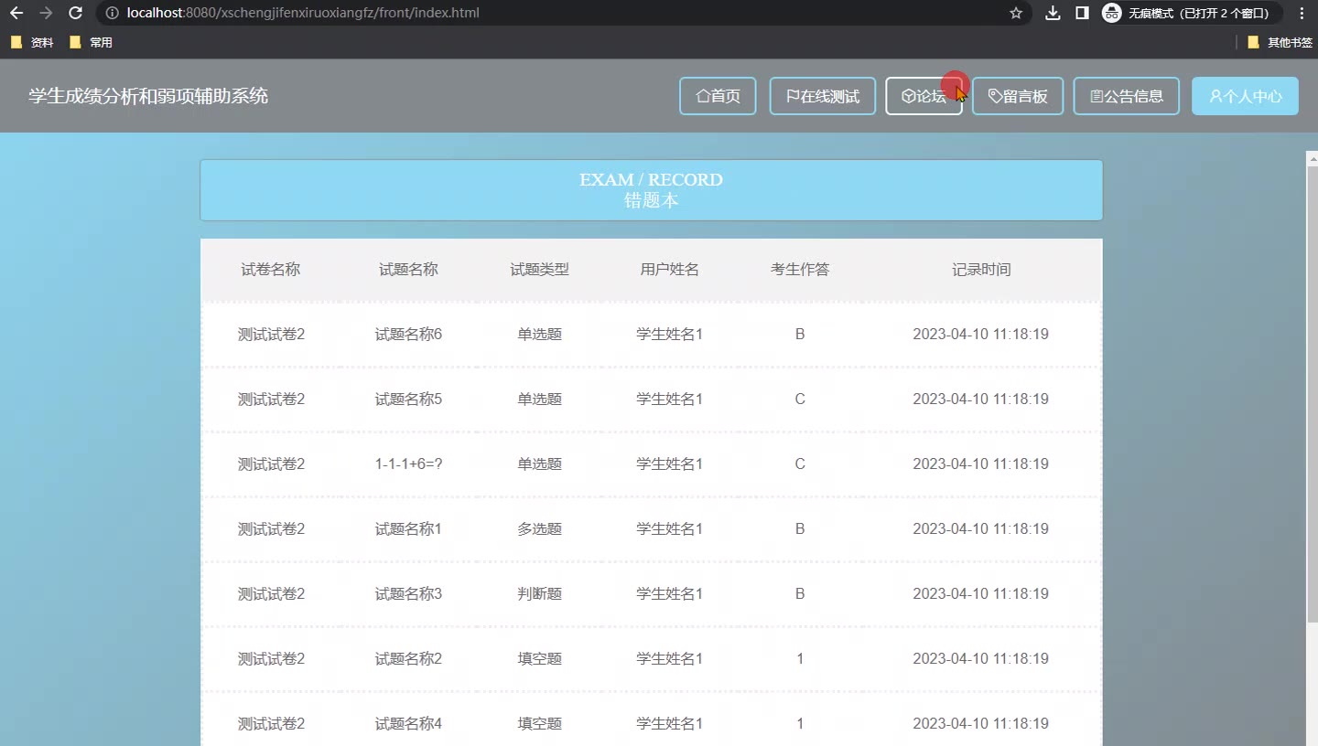Go back with the browser back arrow
The height and width of the screenshot is (746, 1318).
16,13
